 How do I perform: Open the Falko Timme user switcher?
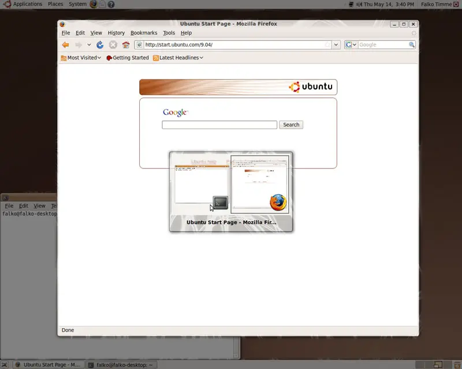436,5
